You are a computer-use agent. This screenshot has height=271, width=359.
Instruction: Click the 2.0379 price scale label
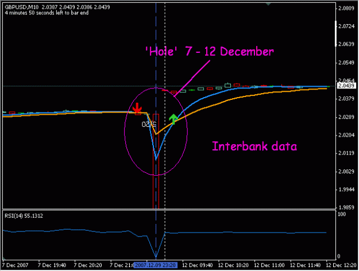[x=346, y=99]
